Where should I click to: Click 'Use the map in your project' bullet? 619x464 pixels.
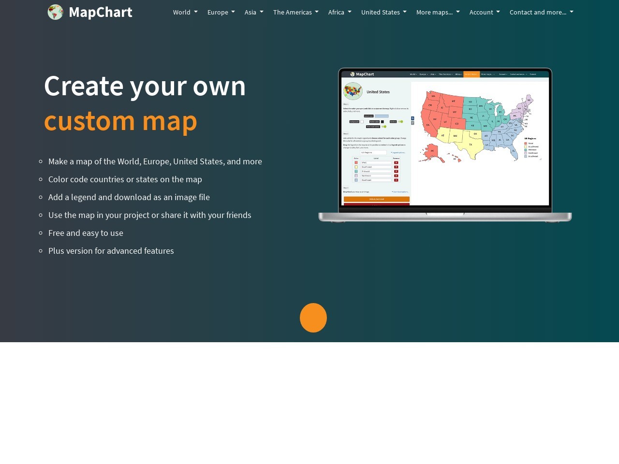tap(150, 215)
